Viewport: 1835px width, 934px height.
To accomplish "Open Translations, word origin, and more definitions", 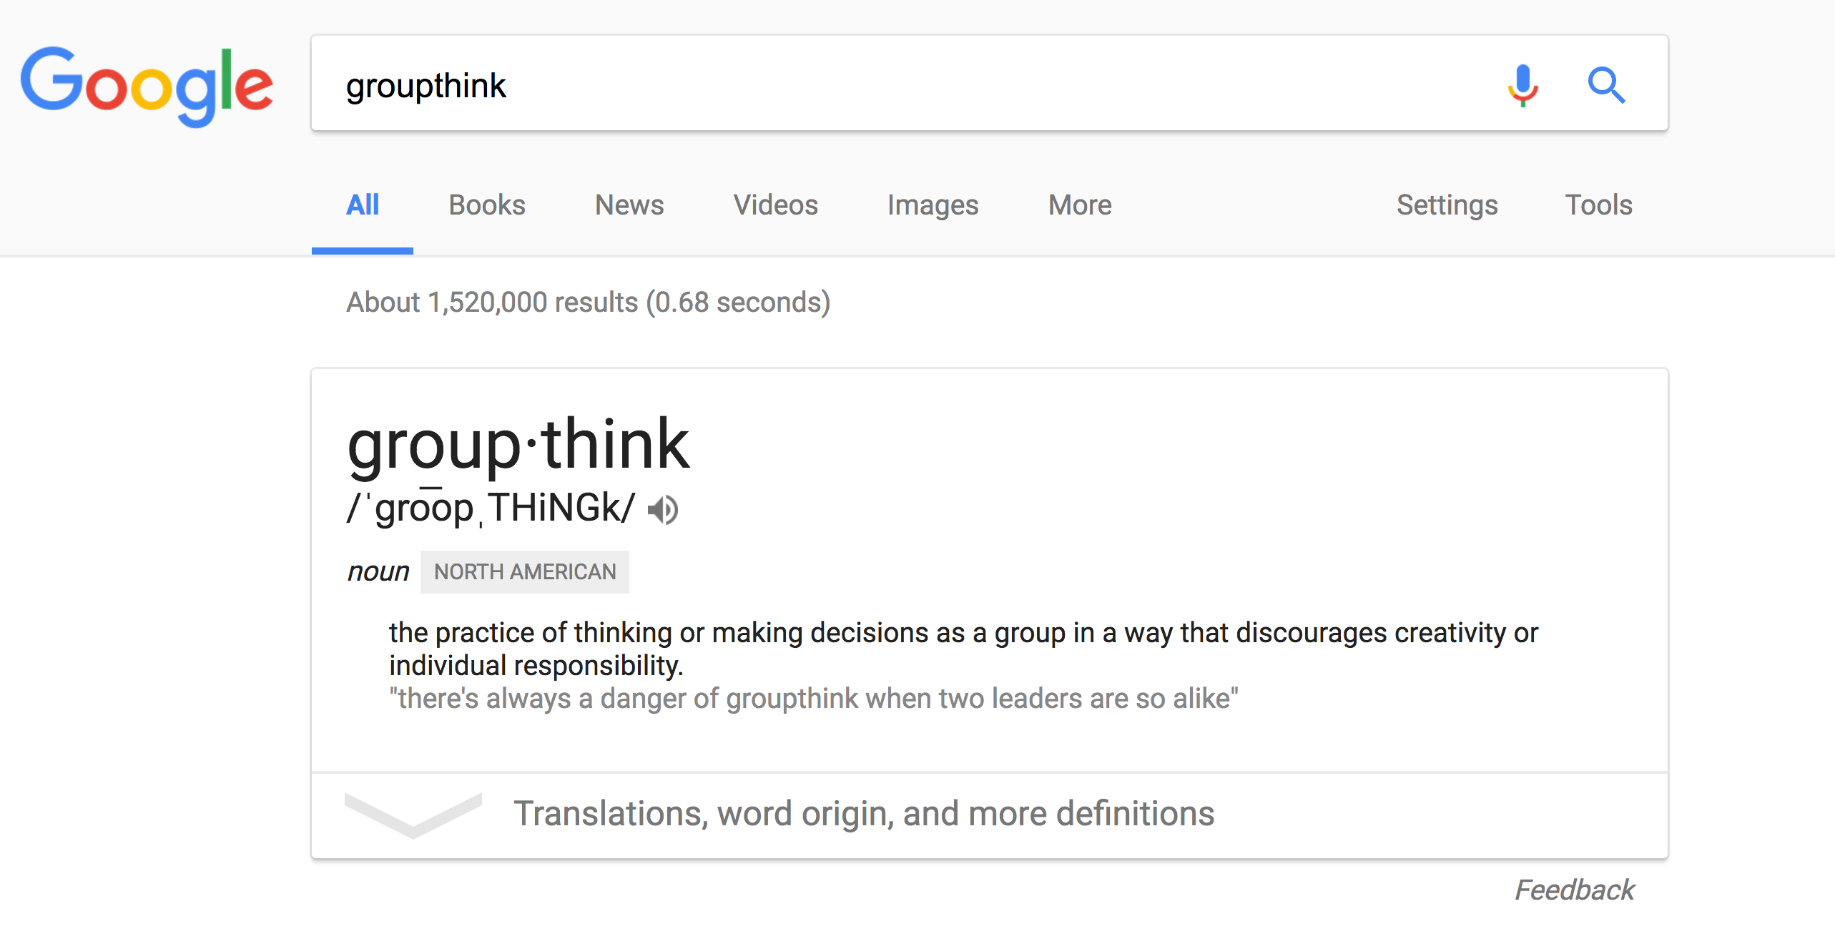I will coord(863,814).
